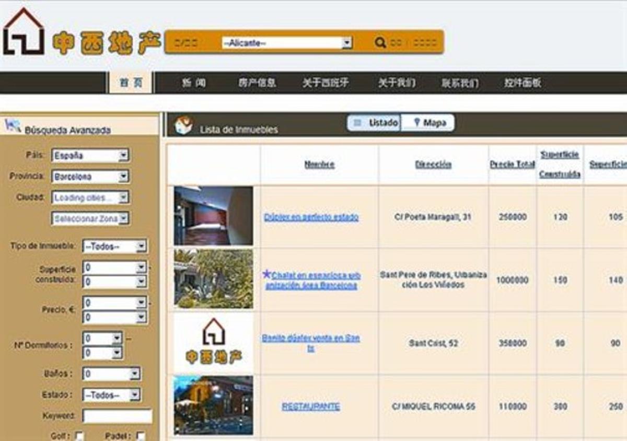Open the Bonito dúplex venta en Sants listing
Viewport: 627px width, 441px height.
pos(311,343)
